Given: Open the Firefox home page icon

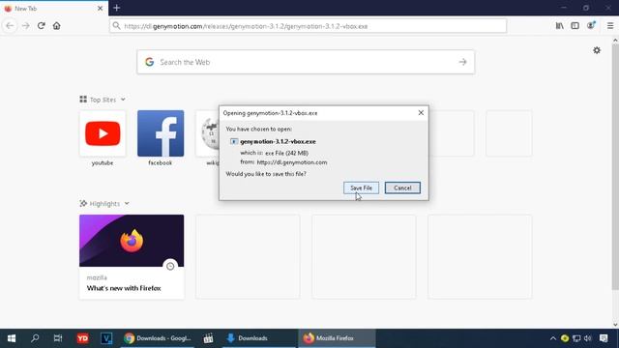Looking at the screenshot, I should [x=56, y=26].
